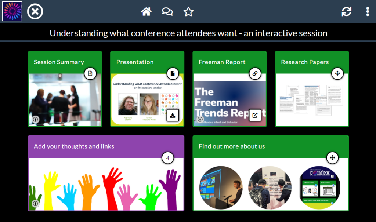The height and width of the screenshot is (222, 376).
Task: Click the Freeman Trends Report cover image
Action: pyautogui.click(x=229, y=103)
